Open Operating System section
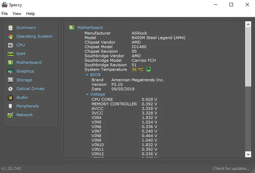 (x=34, y=36)
